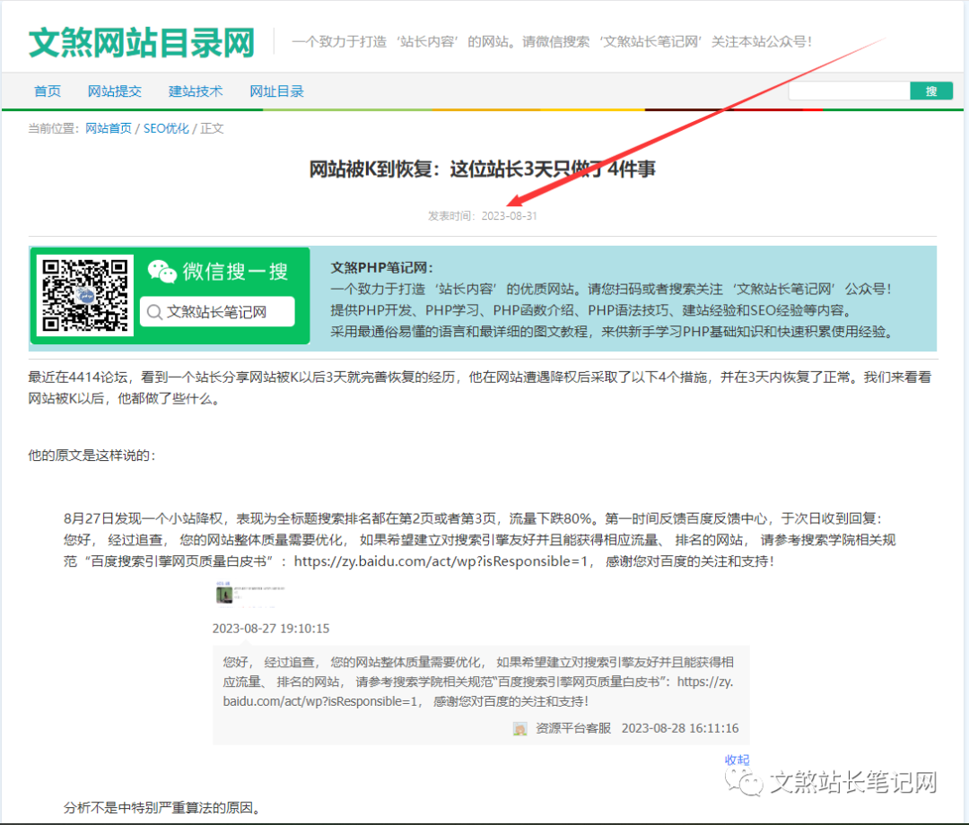Click the 网站首页 breadcrumb link
This screenshot has height=825, width=969.
click(x=108, y=128)
